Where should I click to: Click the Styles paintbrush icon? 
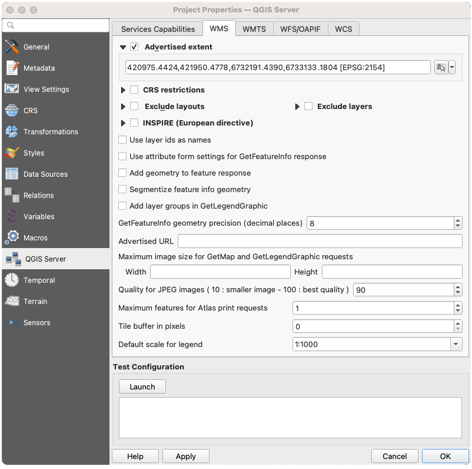[x=12, y=153]
